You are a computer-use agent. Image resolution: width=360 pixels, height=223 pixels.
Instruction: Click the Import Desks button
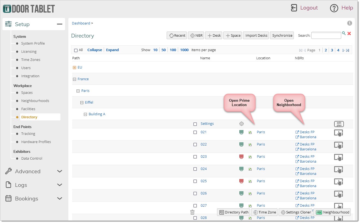(x=256, y=35)
